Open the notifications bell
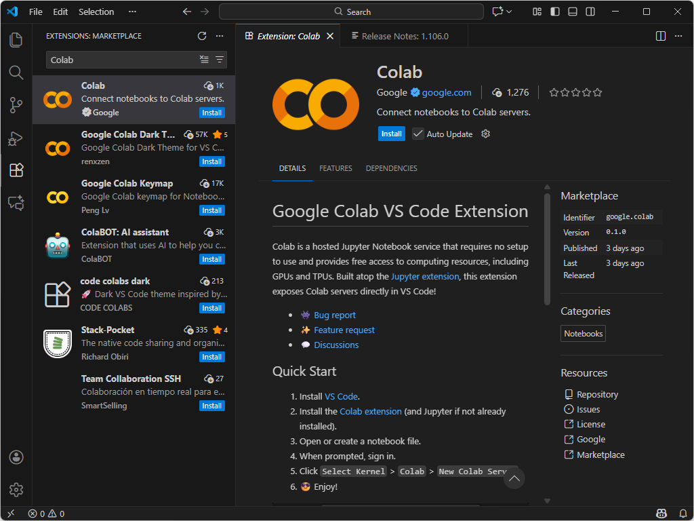The width and height of the screenshot is (694, 521). [x=683, y=514]
